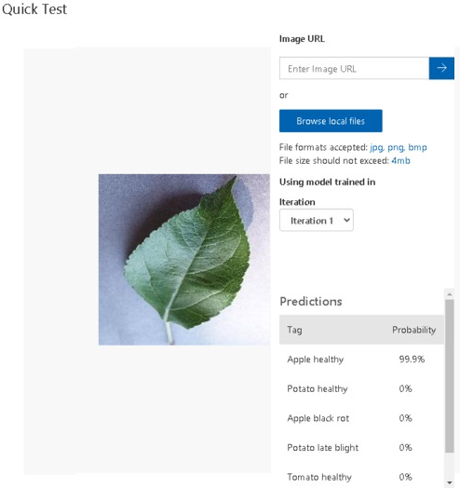The width and height of the screenshot is (460, 488).
Task: Click the Enter Image URL field
Action: point(354,68)
